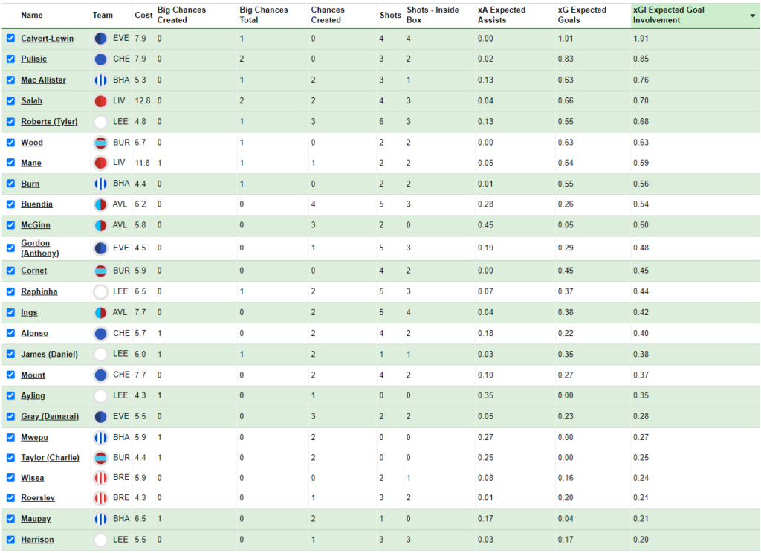Uncheck Calvert-Lewin's row checkbox
This screenshot has width=761, height=553.
tap(10, 38)
